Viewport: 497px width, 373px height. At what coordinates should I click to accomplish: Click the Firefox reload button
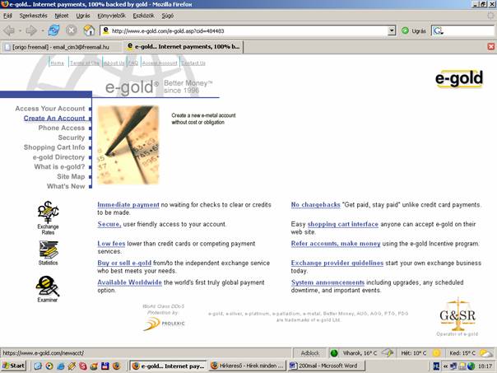tap(53, 30)
